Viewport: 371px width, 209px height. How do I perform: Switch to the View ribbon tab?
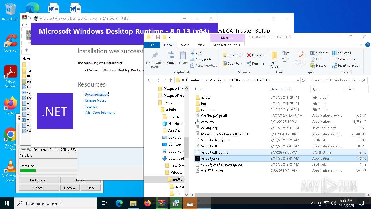pos(201,45)
